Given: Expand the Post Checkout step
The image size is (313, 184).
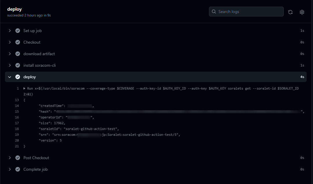Looking at the screenshot, I should (x=10, y=158).
